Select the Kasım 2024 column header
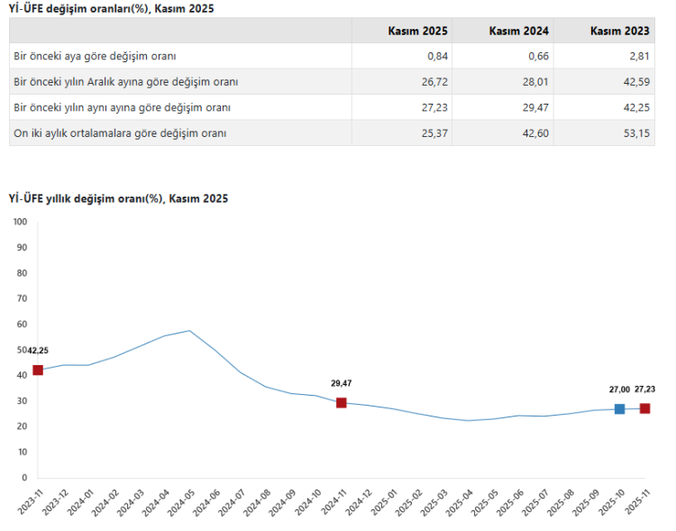This screenshot has width=676, height=531. (519, 31)
